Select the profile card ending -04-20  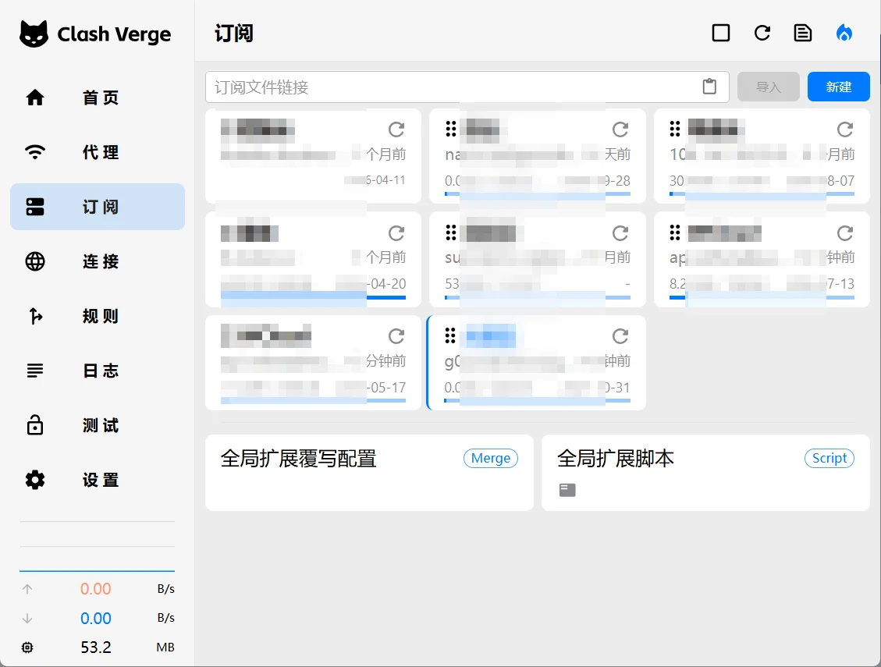[x=313, y=260]
